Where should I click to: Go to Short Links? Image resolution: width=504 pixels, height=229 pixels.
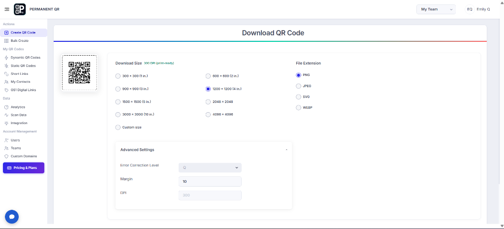coord(19,74)
